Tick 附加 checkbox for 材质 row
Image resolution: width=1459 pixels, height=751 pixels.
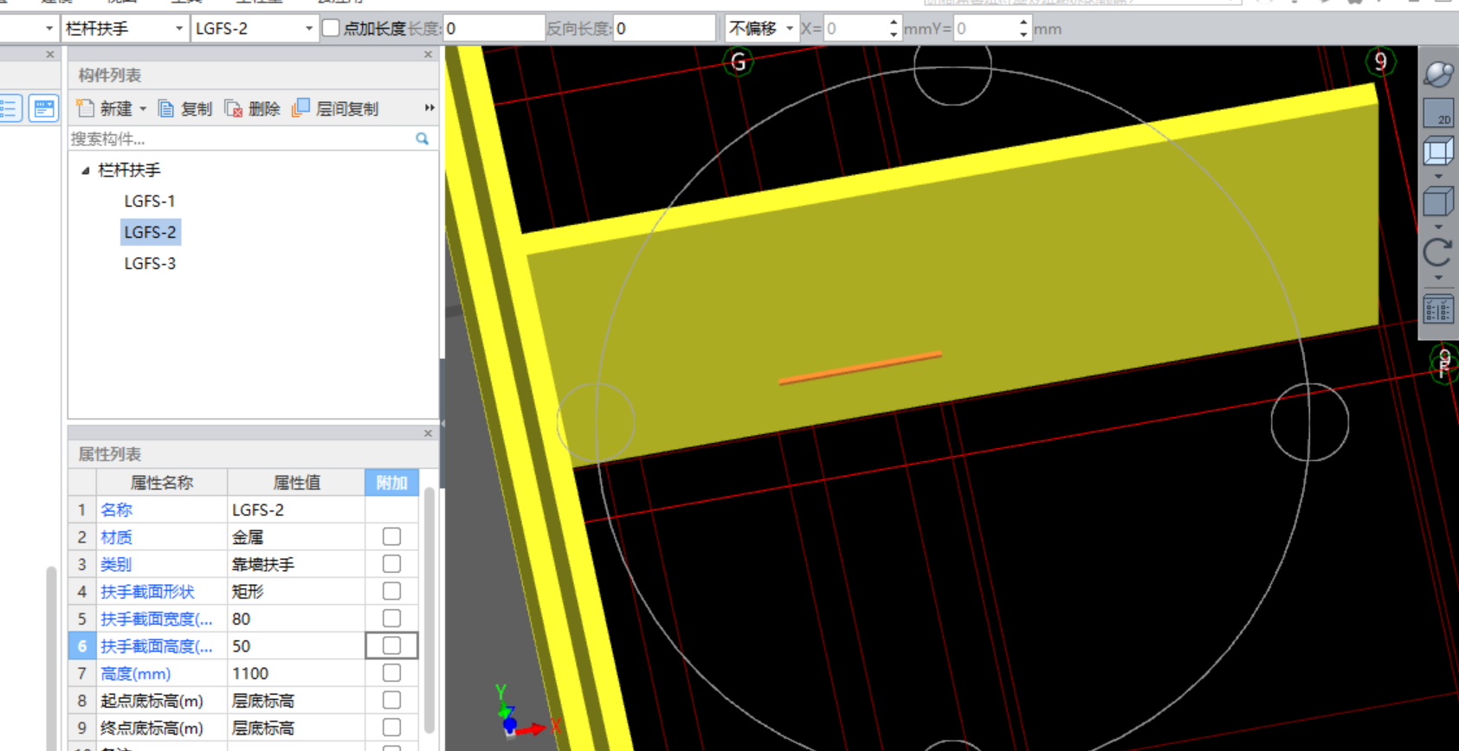[x=391, y=536]
